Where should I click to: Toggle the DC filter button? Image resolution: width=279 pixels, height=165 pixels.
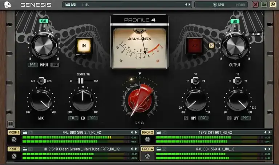[x=211, y=46]
